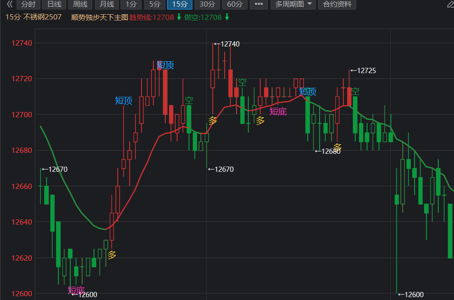Viewport: 454px width, 300px height.
Task: Switch to 日线 daily chart tab
Action: [x=54, y=4]
